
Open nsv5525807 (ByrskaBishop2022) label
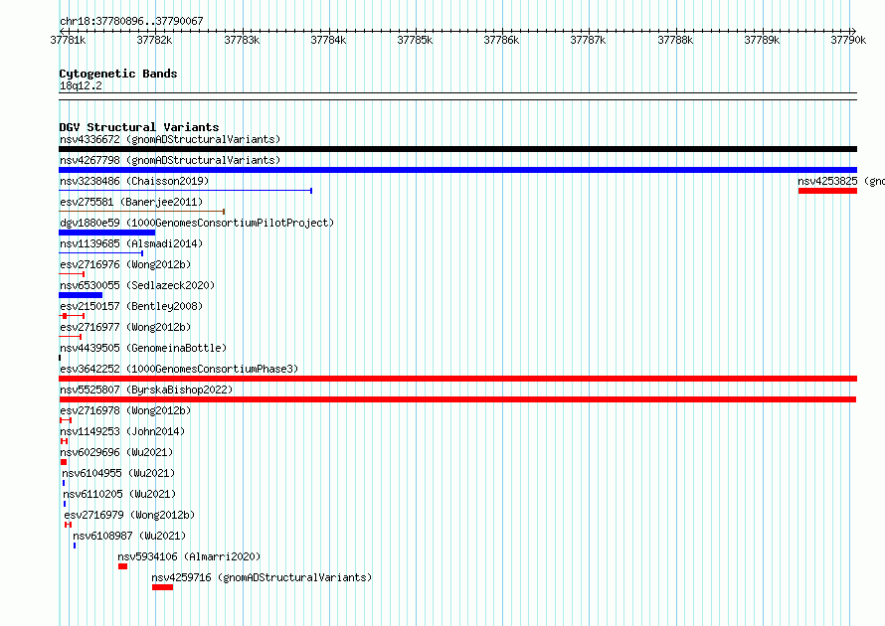click(x=146, y=390)
